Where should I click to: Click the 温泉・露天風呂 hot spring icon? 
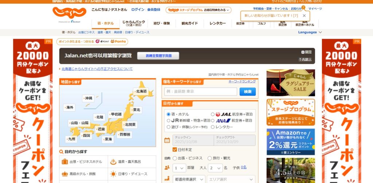point(113,162)
